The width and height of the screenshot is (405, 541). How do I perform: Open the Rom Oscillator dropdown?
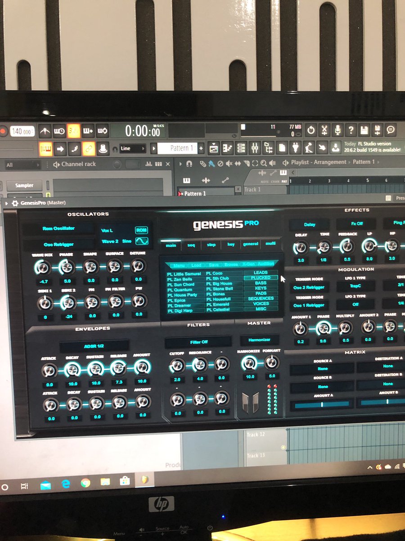tap(58, 229)
